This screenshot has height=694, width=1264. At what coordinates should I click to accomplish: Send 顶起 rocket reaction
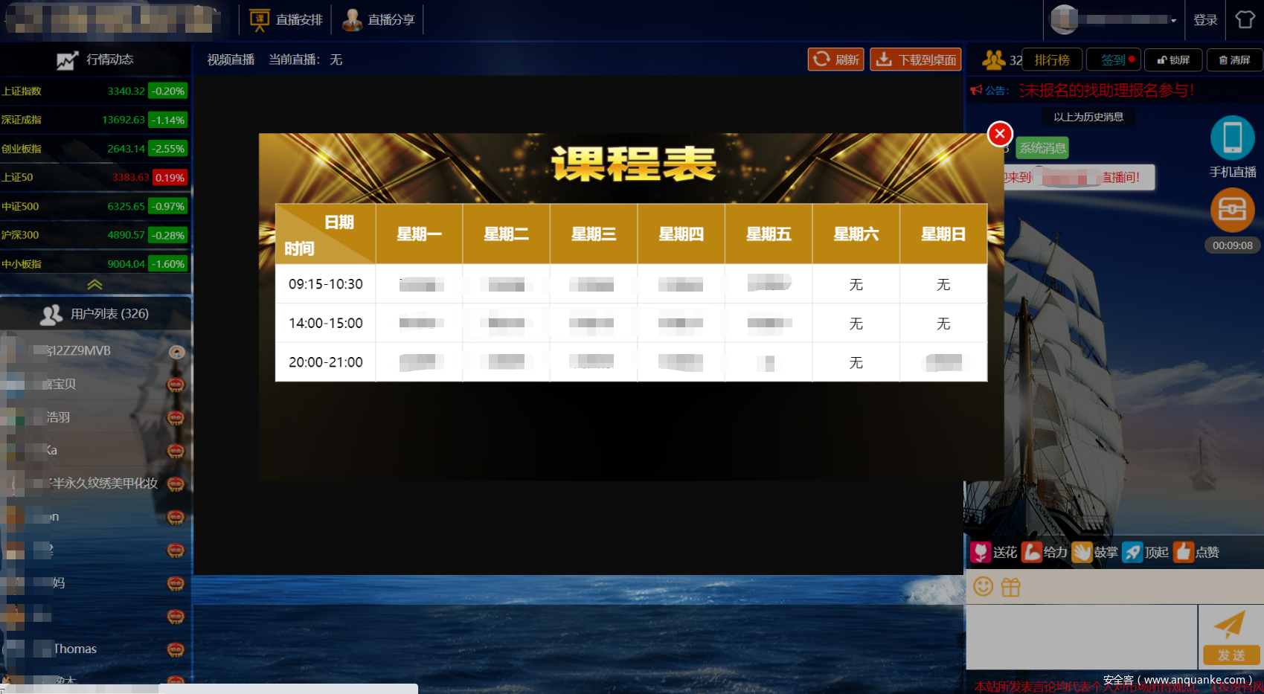coord(1132,552)
